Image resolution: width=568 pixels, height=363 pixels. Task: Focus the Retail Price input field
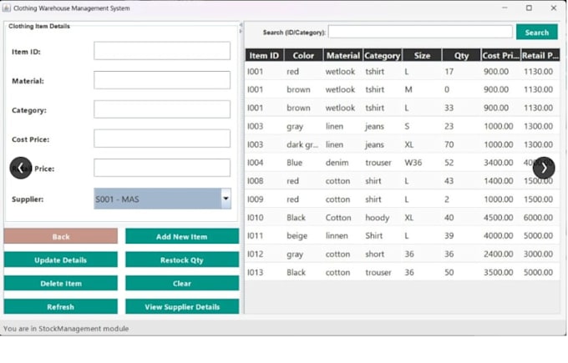coord(162,168)
